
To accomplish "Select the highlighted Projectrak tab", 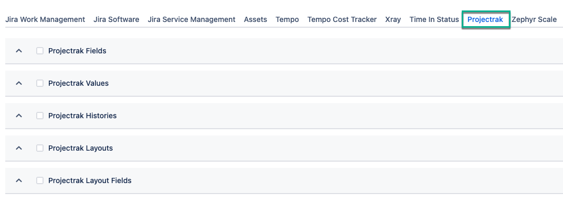I will (485, 20).
